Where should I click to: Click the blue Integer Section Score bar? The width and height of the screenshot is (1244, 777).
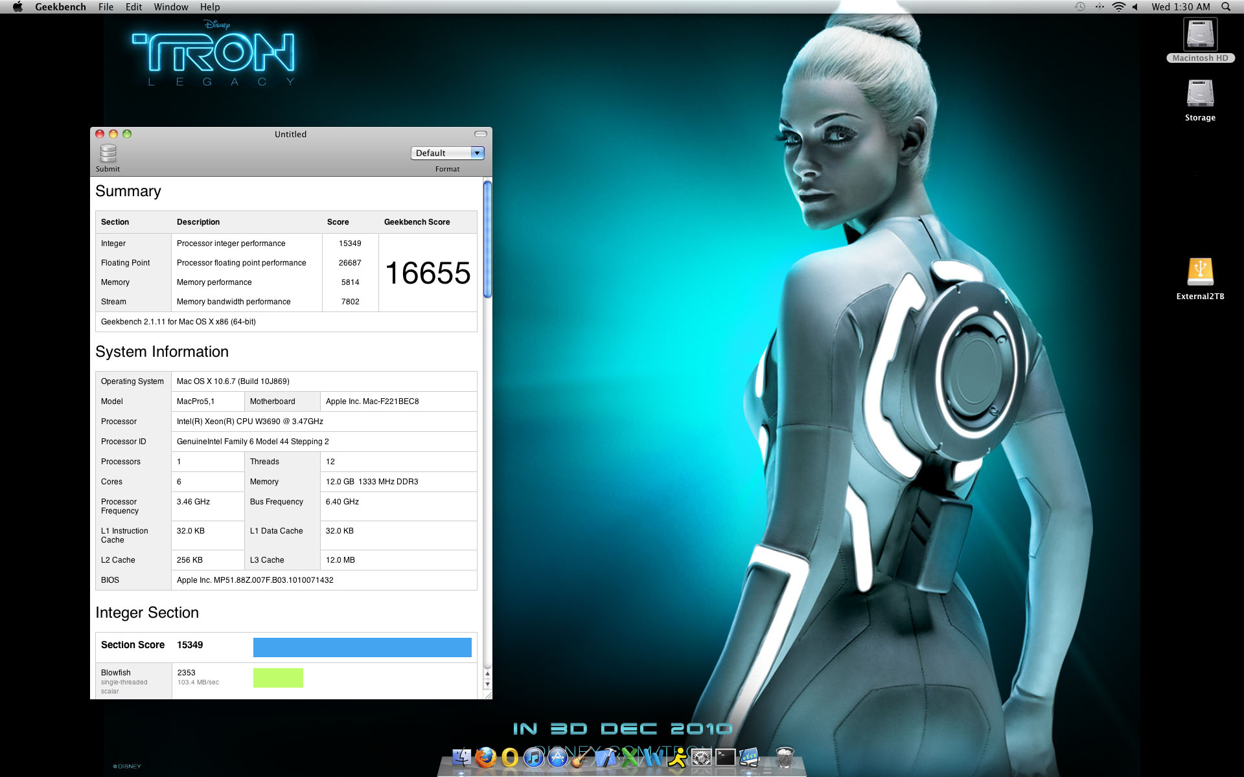362,647
